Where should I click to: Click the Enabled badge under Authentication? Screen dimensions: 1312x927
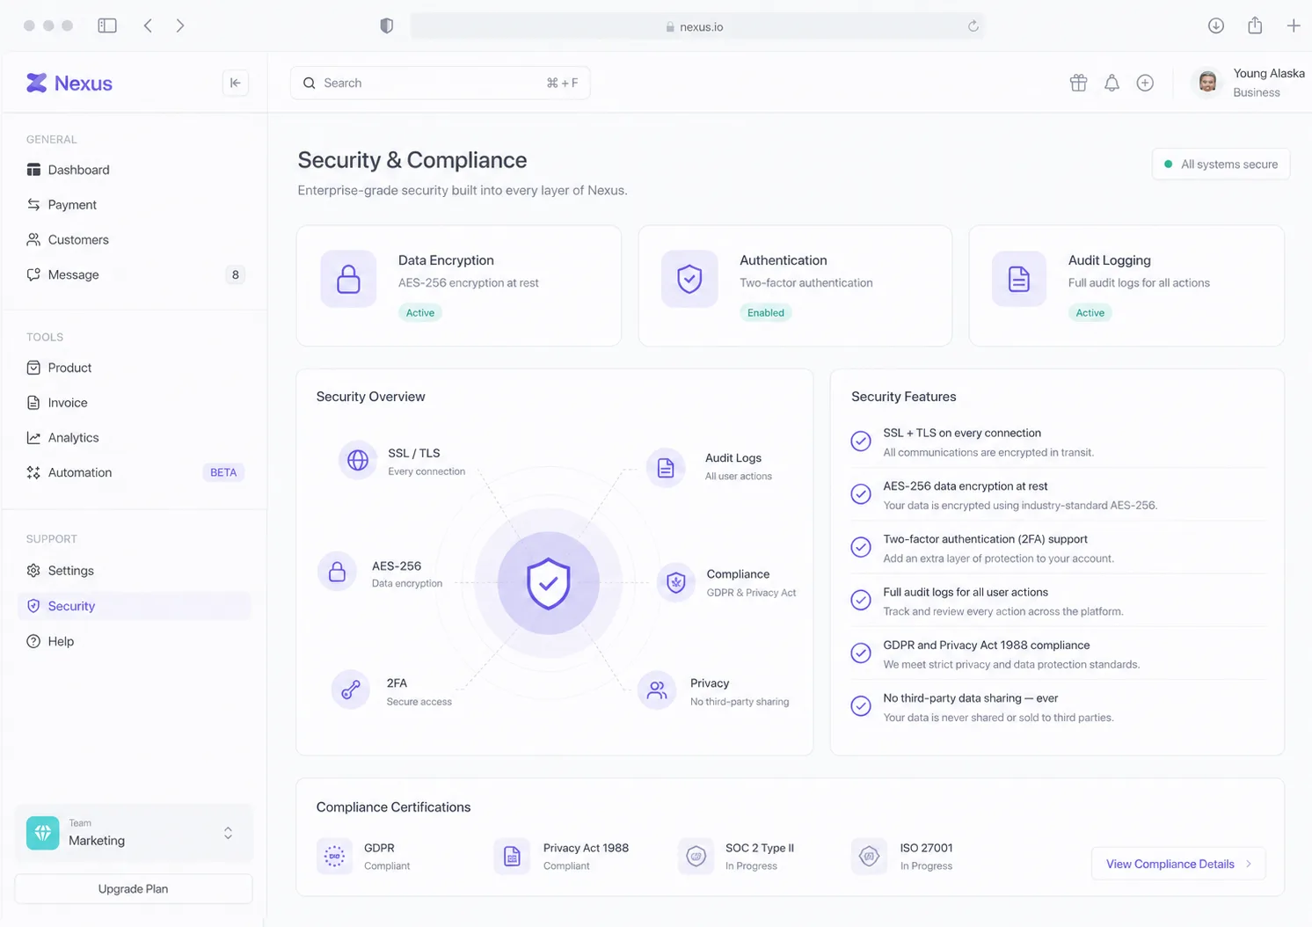(x=766, y=312)
